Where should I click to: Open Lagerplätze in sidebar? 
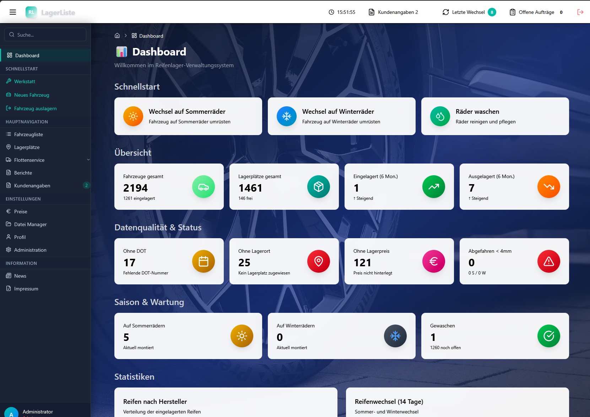tap(45, 147)
